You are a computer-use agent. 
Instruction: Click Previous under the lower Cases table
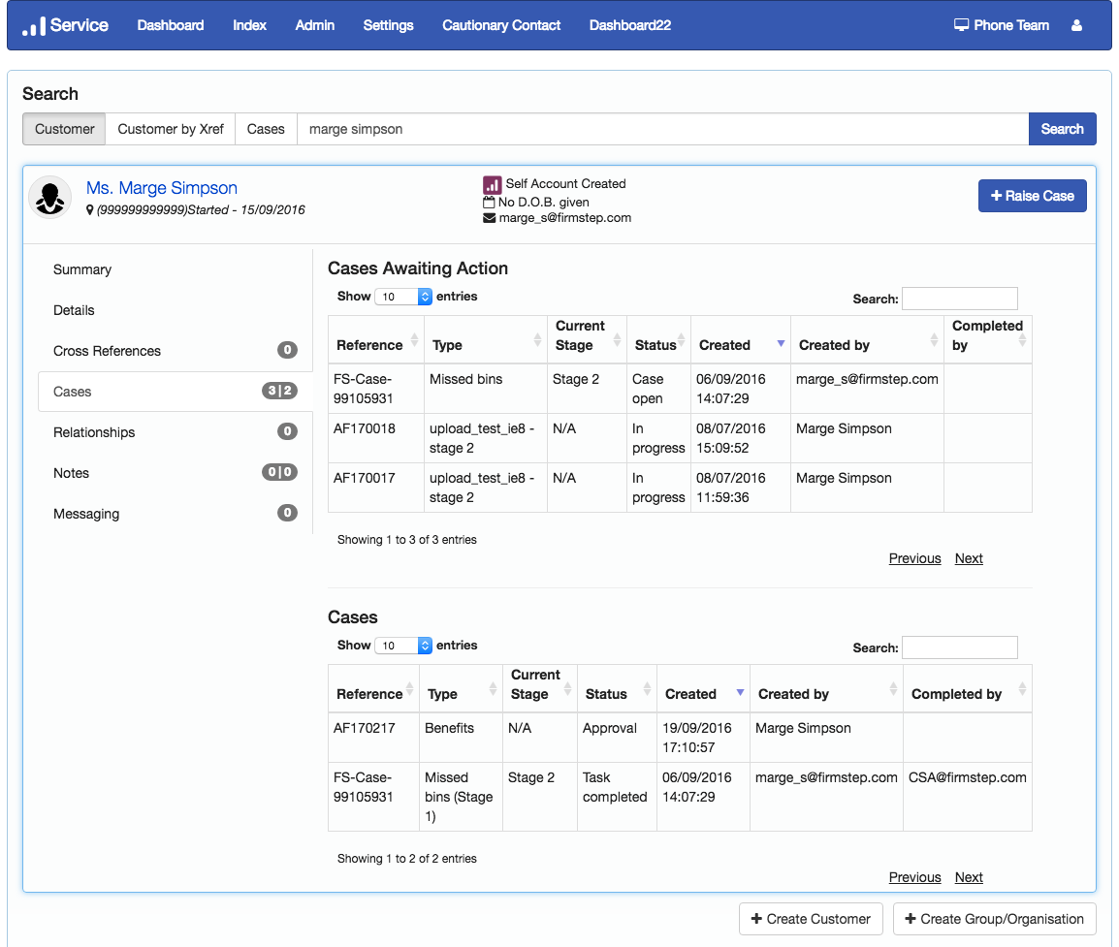[x=915, y=877]
